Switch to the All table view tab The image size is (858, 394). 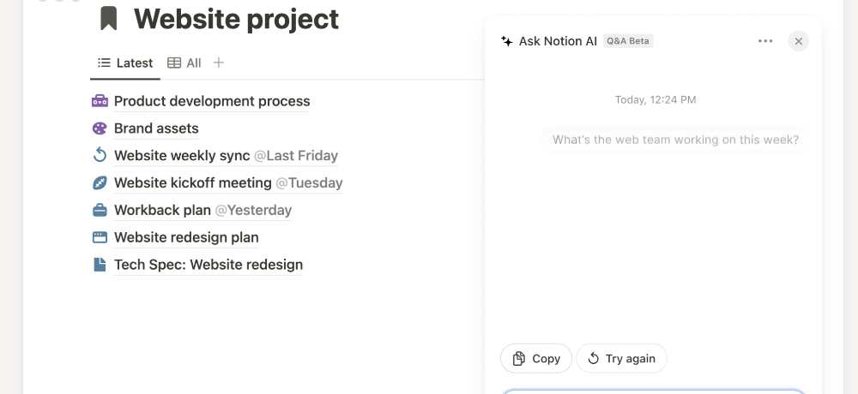coord(184,63)
